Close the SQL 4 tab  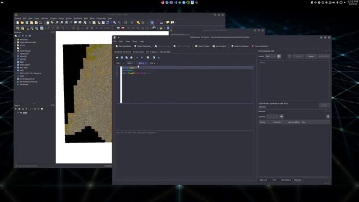pyautogui.click(x=157, y=63)
